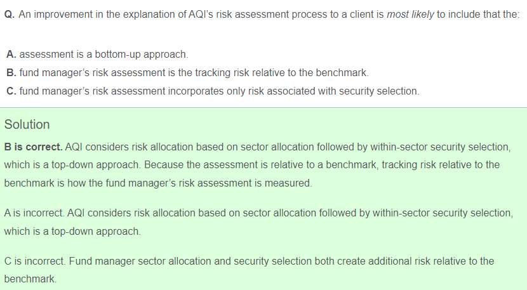The height and width of the screenshot is (290, 527).
Task: Click the bold letter B. label
Action: 11,73
